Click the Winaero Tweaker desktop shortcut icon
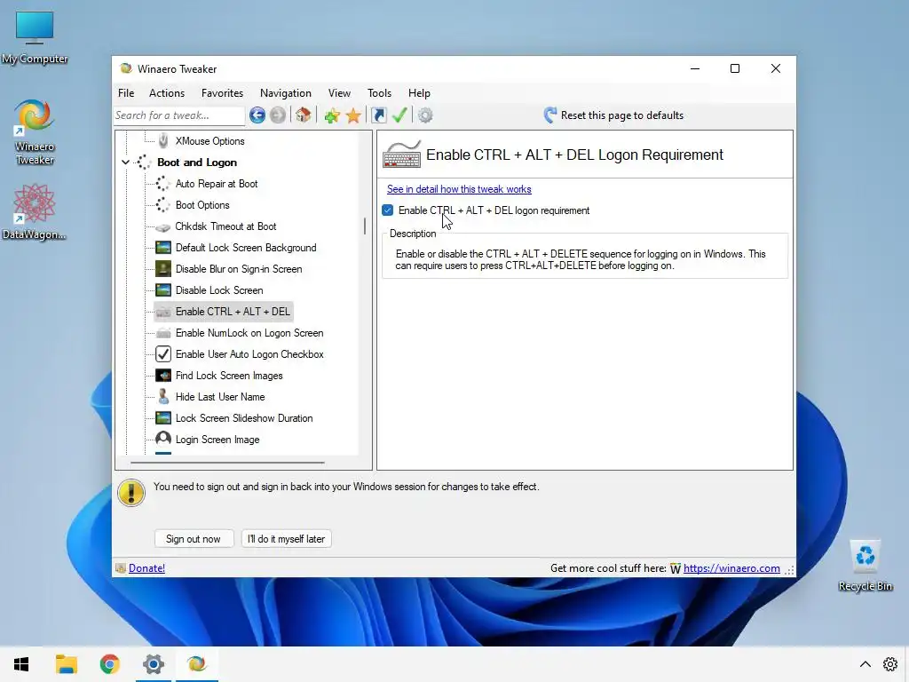This screenshot has width=909, height=682. coord(35,116)
